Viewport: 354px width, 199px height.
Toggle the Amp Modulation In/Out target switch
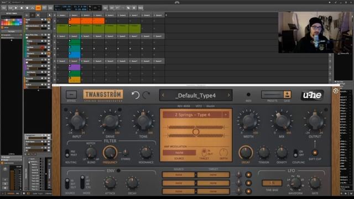(x=204, y=153)
